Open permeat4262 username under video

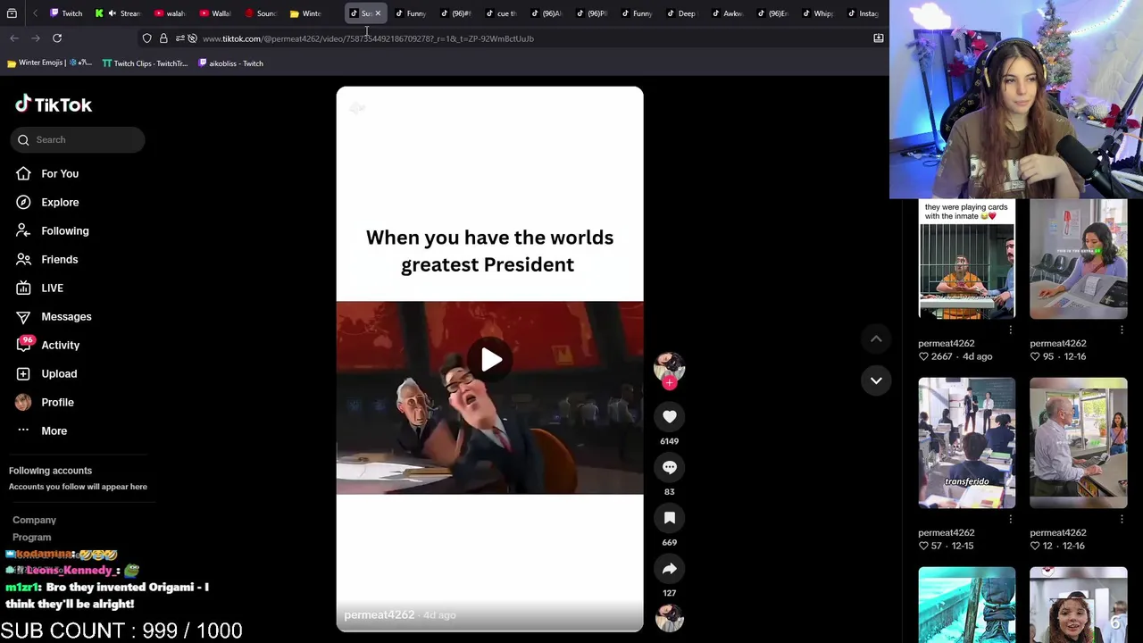pos(380,614)
